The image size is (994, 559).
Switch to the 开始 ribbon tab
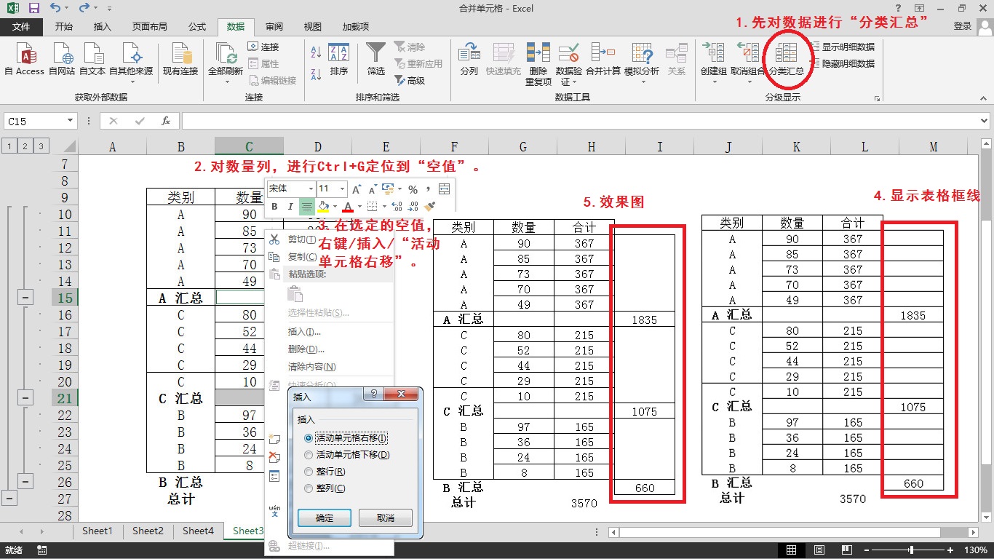click(x=64, y=26)
